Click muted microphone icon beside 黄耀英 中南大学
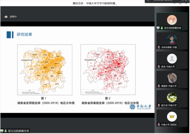 (159, 86)
